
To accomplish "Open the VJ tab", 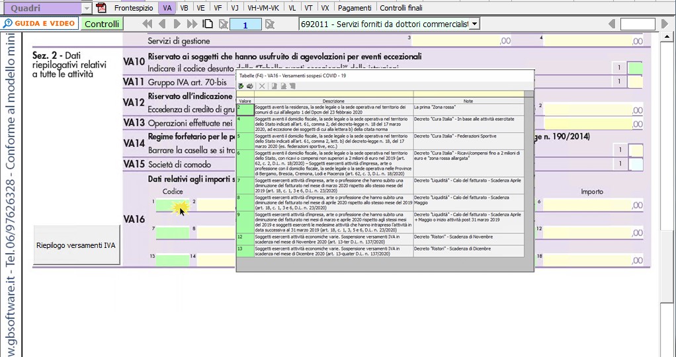I will pos(235,8).
